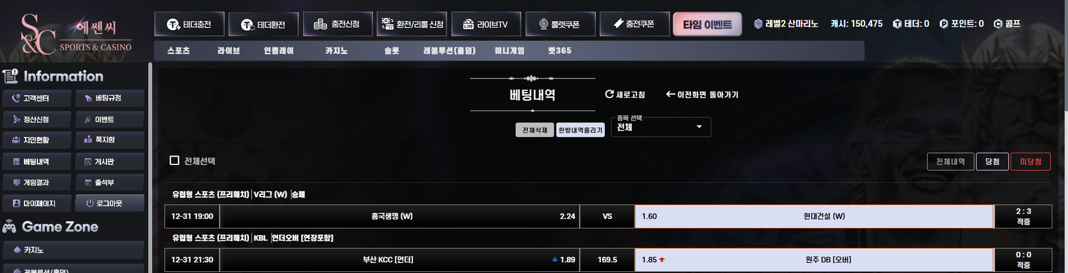Click the dropdown arrow next to 전체

pyautogui.click(x=699, y=127)
